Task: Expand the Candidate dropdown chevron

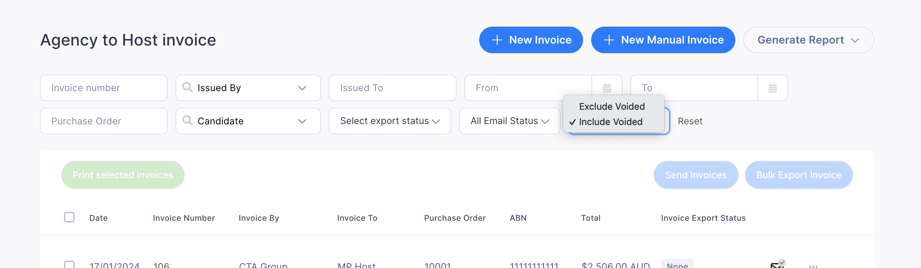Action: [x=302, y=121]
